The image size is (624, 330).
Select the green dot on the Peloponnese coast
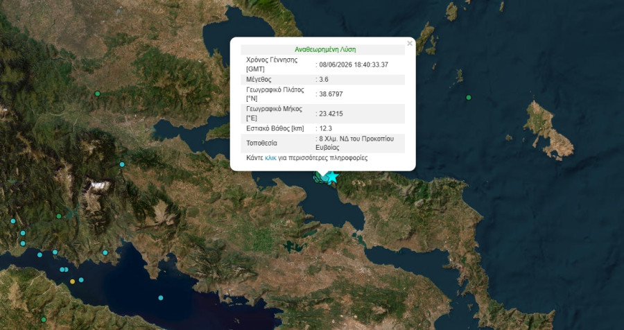(x=44, y=319)
